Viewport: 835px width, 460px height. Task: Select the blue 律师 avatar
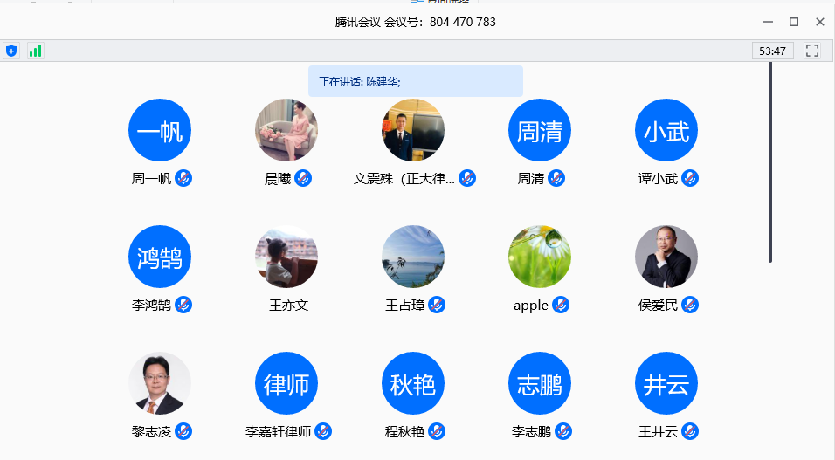(286, 383)
